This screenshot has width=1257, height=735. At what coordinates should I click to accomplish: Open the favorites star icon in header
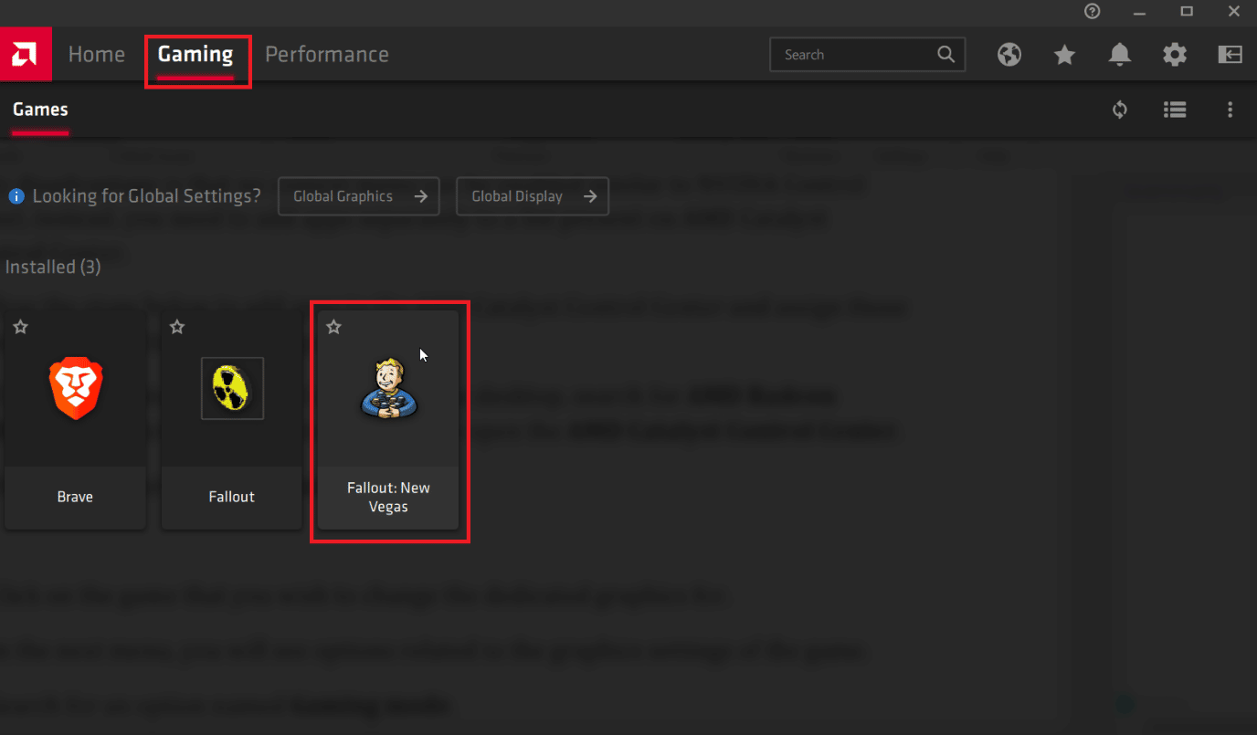click(x=1064, y=55)
